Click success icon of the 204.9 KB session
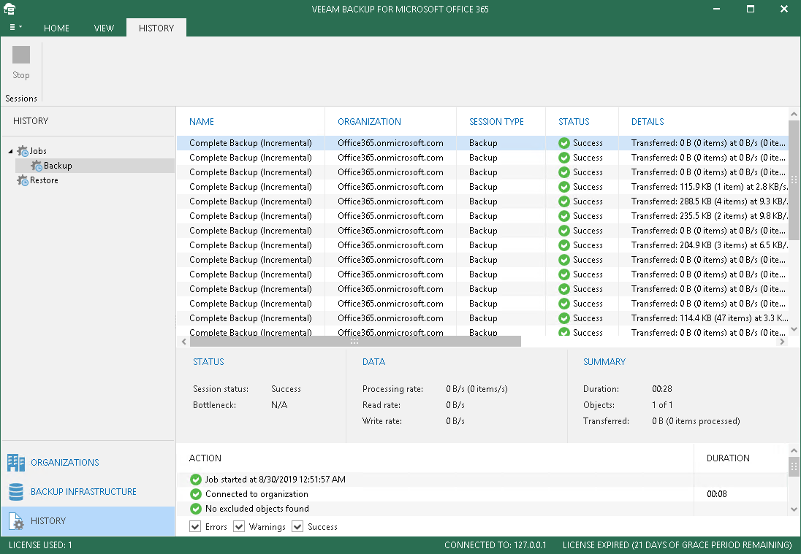 564,245
